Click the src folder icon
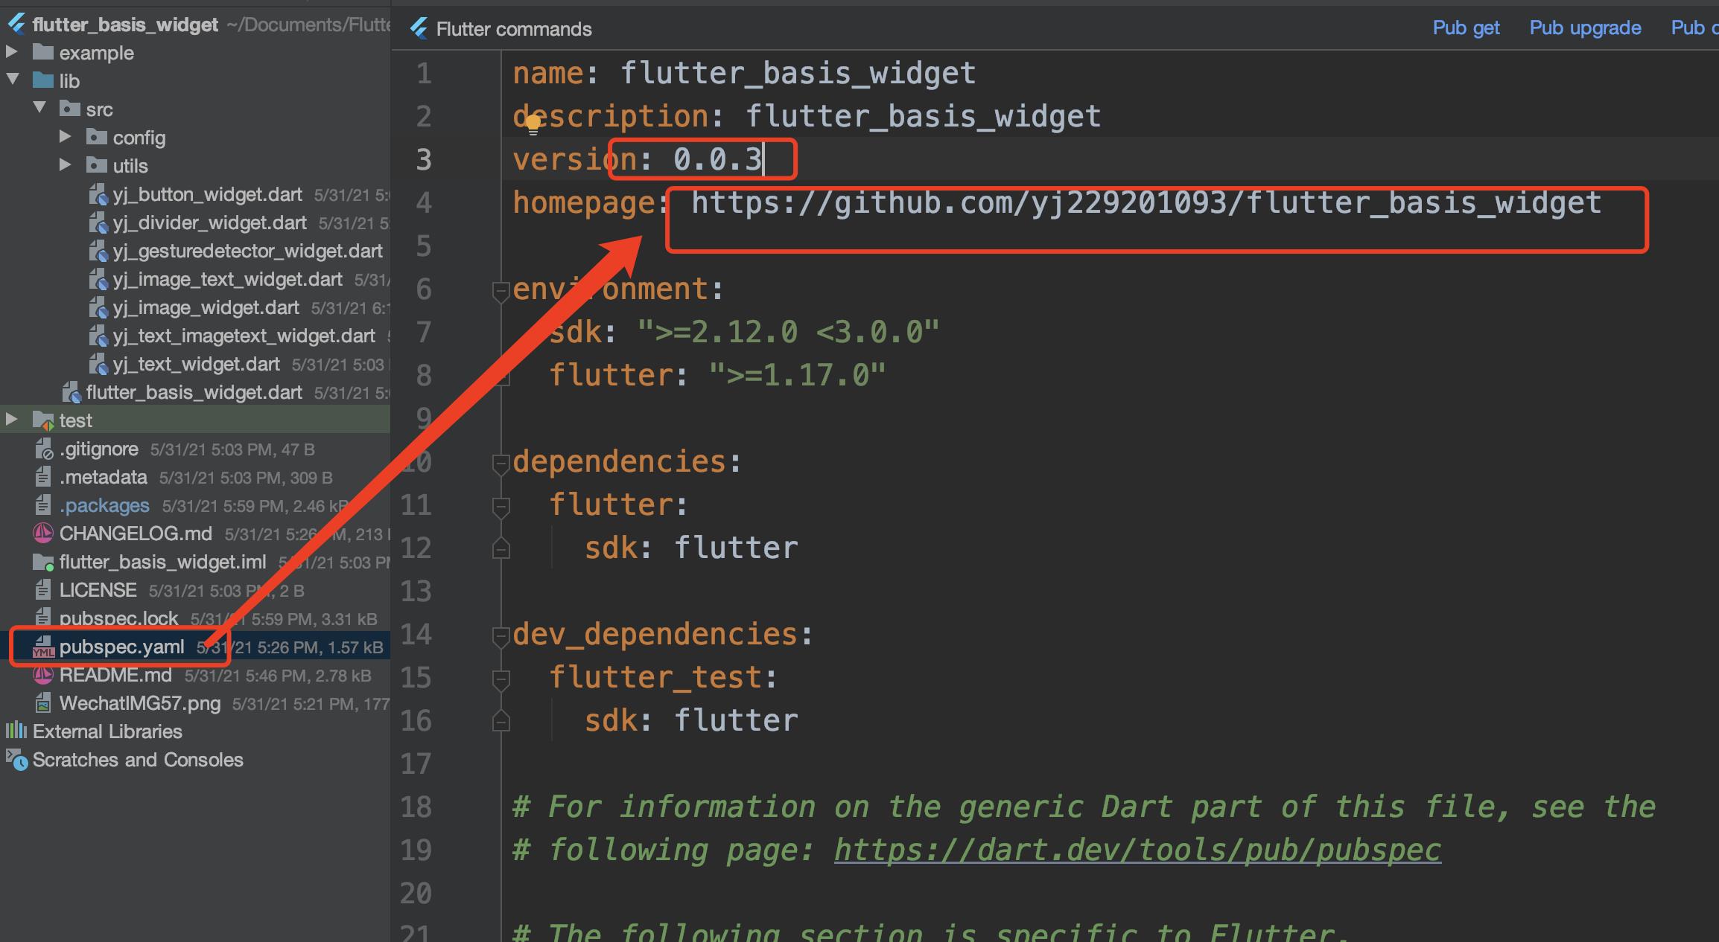Viewport: 1719px width, 942px height. [x=70, y=109]
